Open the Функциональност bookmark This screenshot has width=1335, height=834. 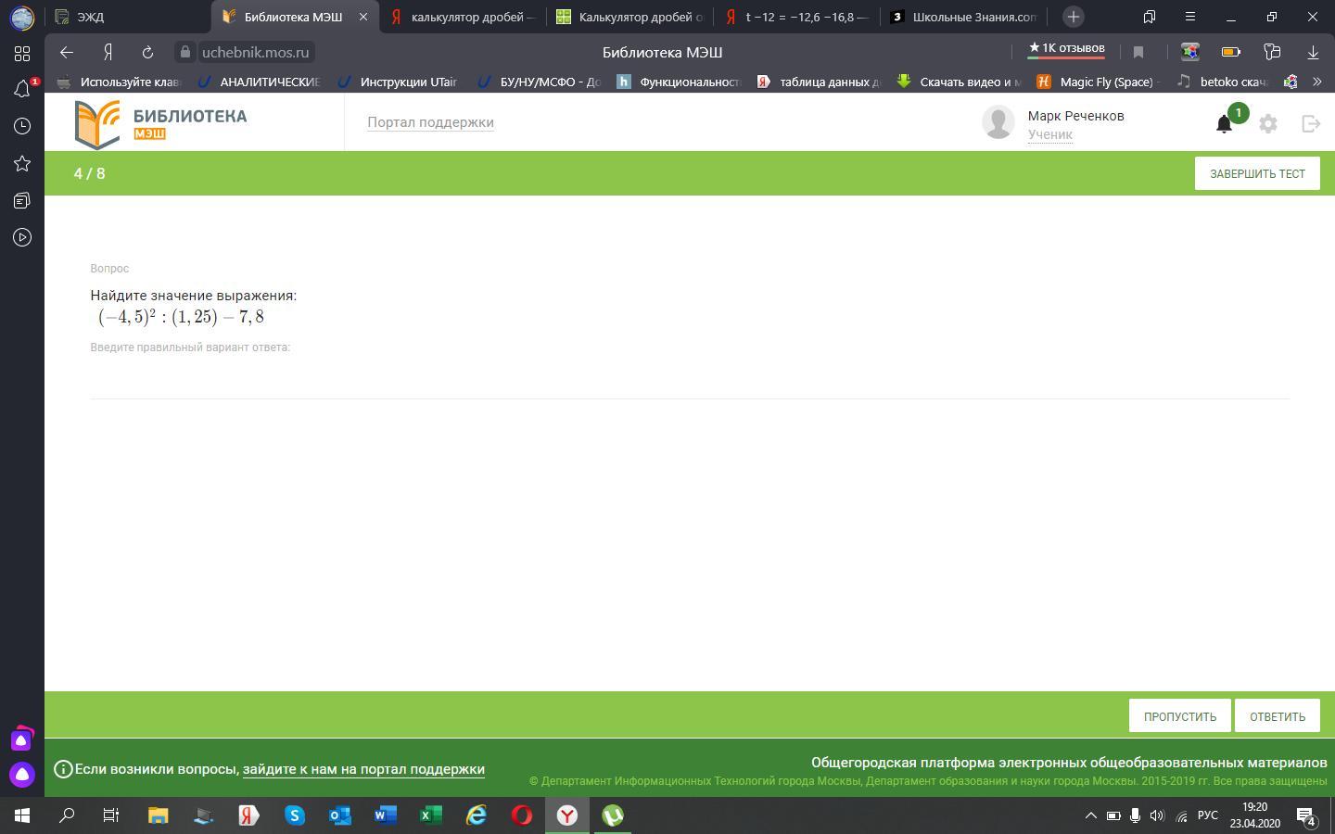pyautogui.click(x=679, y=82)
